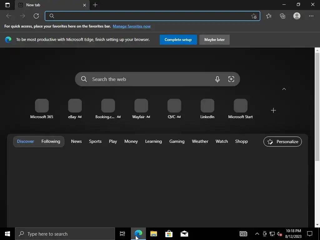
Task: Click the scrollbar down arrow
Action: pos(317,225)
